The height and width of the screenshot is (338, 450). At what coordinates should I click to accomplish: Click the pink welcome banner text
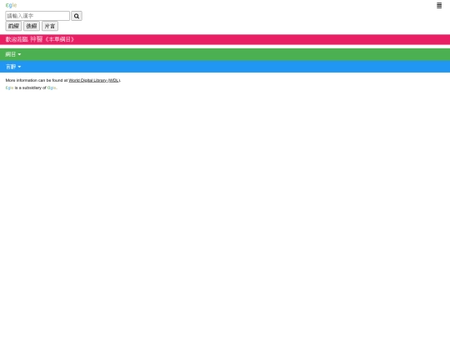tap(40, 39)
